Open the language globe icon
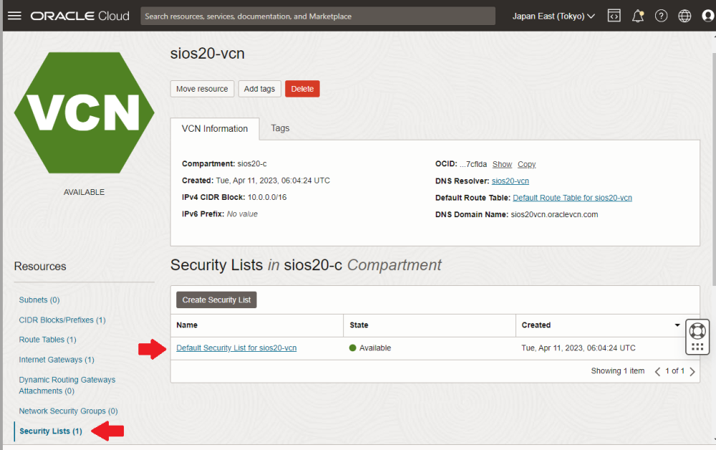This screenshot has width=716, height=450. coord(684,16)
